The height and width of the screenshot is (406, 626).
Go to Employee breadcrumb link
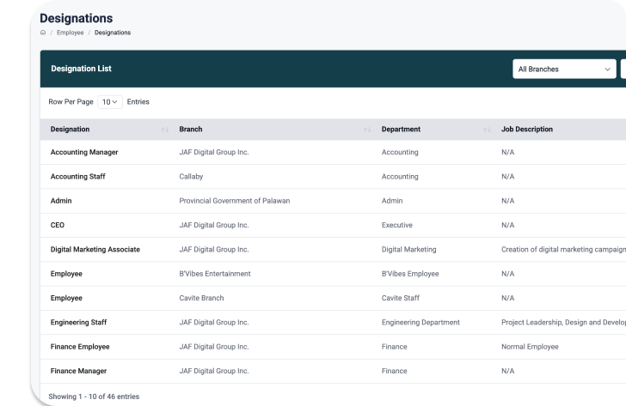pyautogui.click(x=70, y=33)
